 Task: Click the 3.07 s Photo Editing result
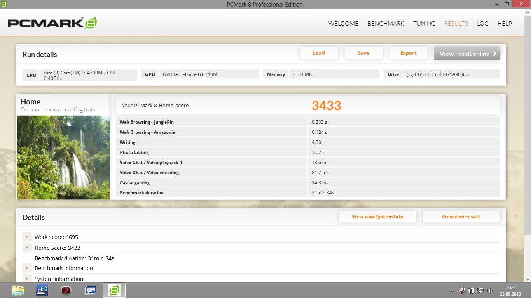click(318, 152)
